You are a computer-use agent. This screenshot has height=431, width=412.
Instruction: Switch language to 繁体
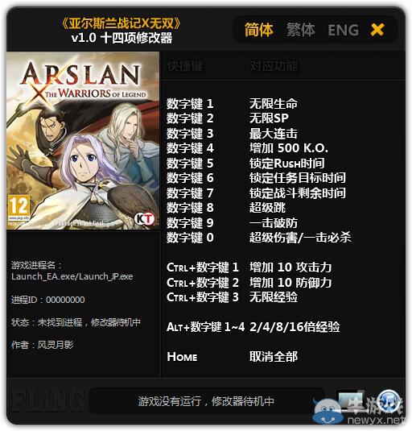pyautogui.click(x=301, y=30)
